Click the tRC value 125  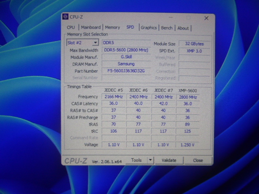[x=187, y=131]
